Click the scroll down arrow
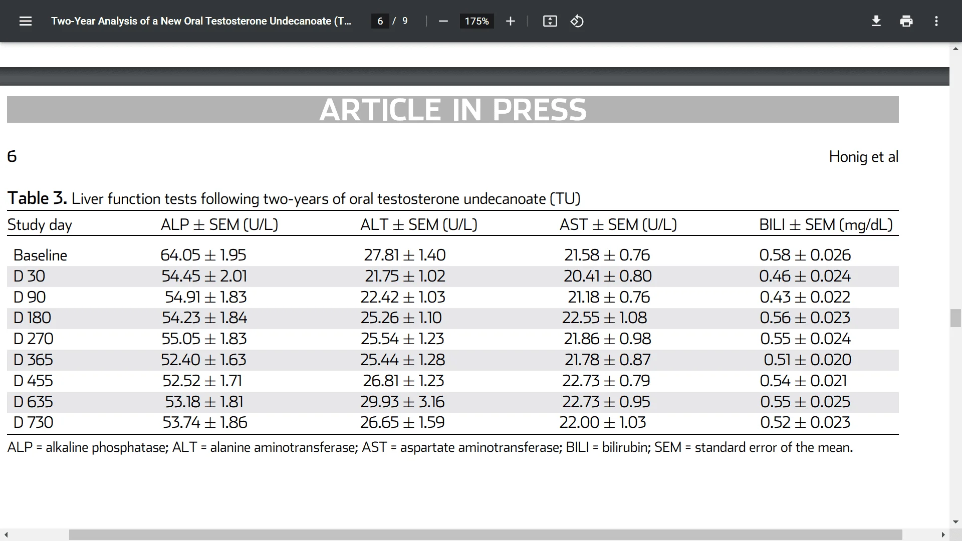 [x=955, y=522]
